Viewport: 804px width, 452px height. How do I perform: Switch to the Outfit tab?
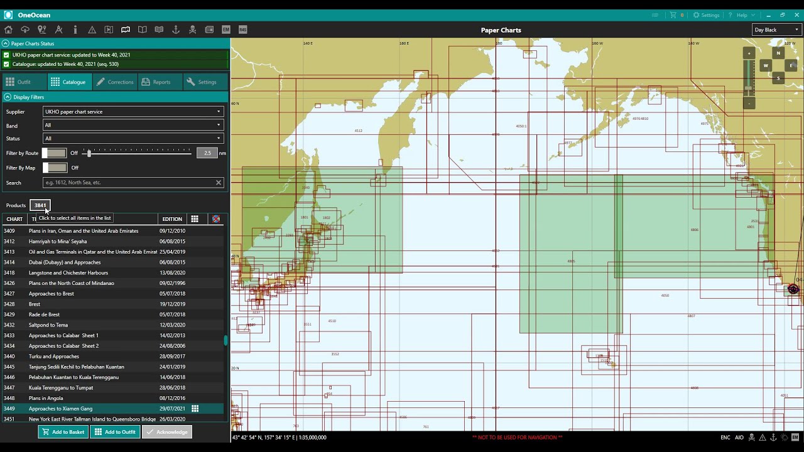point(24,82)
